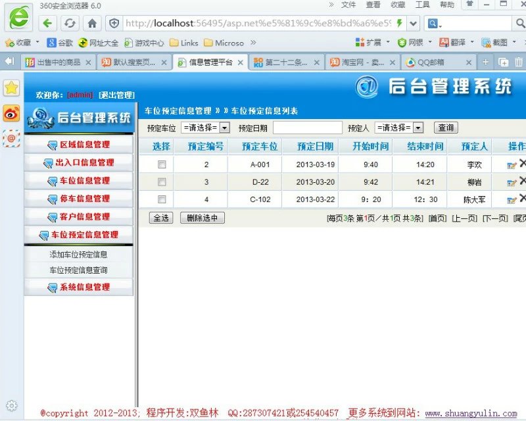
Task: Open the 工具 menu
Action: pos(422,5)
